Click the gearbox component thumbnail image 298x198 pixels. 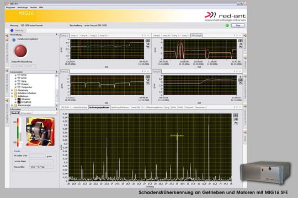pyautogui.click(x=40, y=131)
